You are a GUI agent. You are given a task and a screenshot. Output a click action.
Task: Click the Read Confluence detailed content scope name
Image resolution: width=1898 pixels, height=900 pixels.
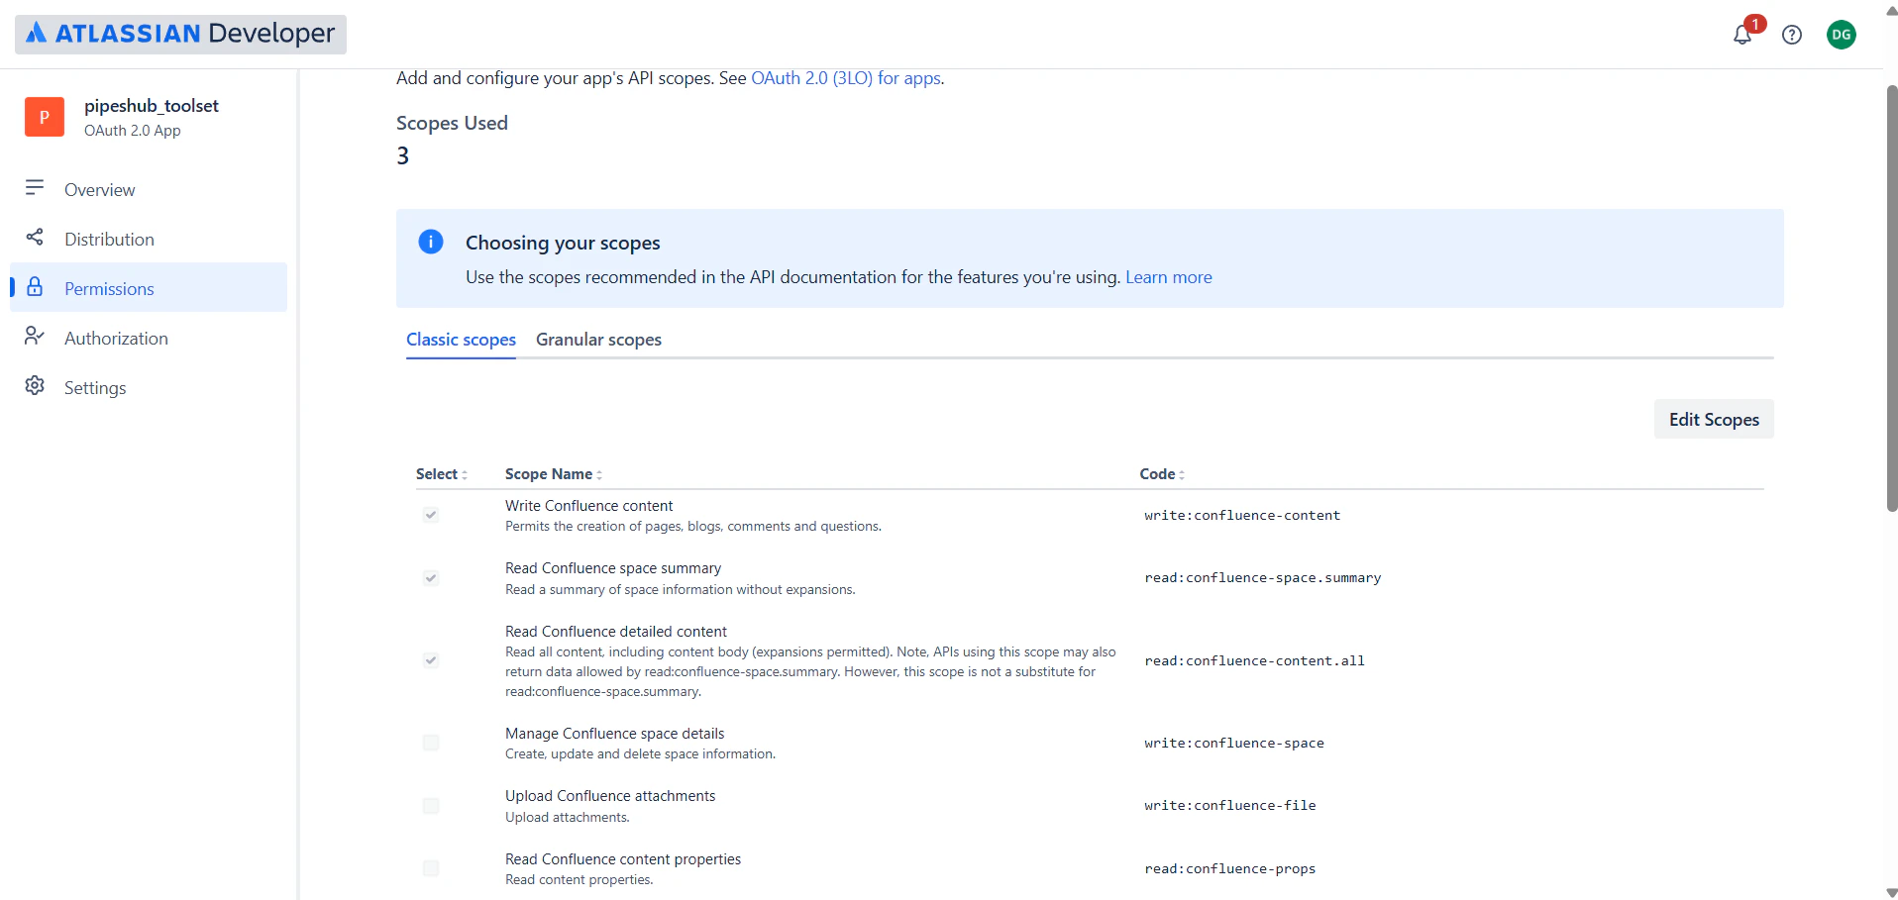click(x=615, y=632)
